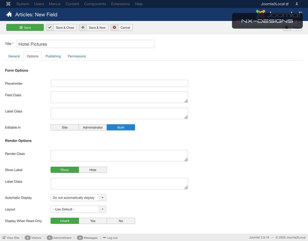Set Editable In to Site
Screen dimensions: 308x241
point(65,127)
